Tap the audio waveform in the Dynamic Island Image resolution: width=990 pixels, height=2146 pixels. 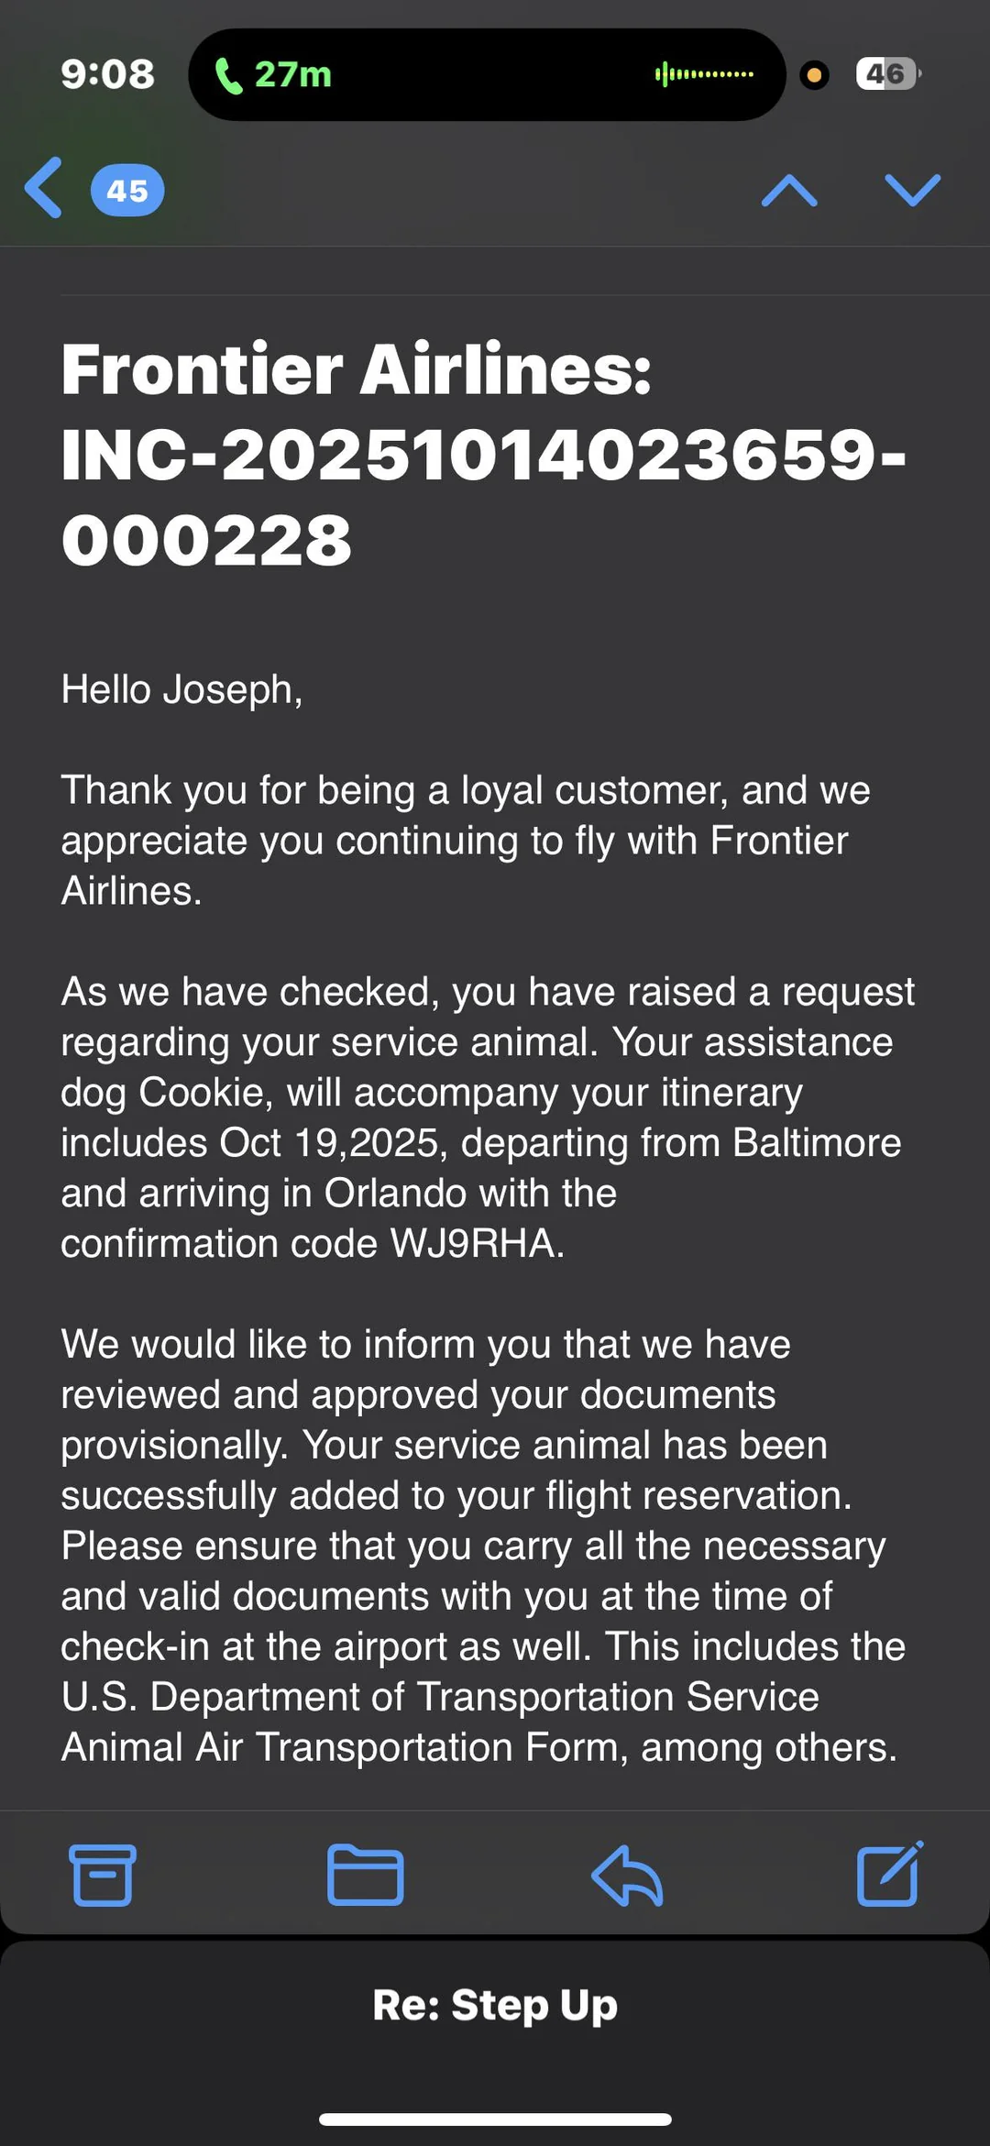pos(704,74)
